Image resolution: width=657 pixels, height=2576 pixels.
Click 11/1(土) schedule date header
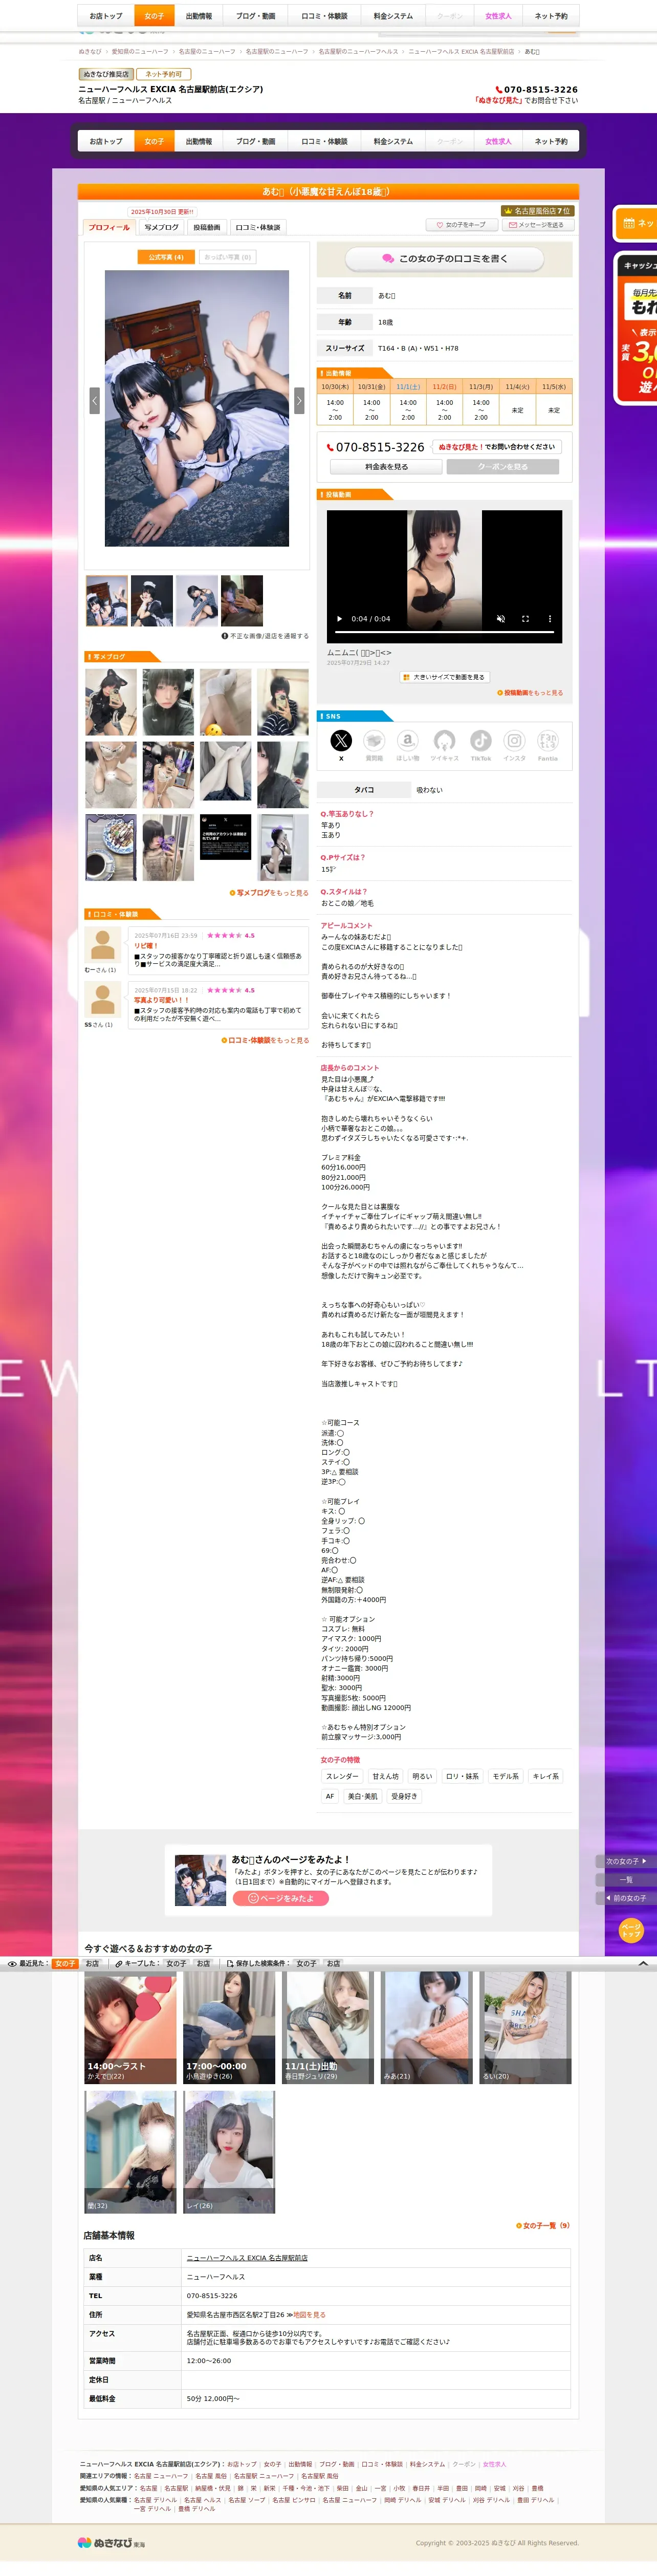coord(408,386)
